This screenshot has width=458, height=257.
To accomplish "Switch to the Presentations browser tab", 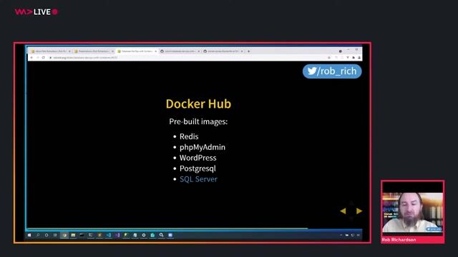I will 94,51.
